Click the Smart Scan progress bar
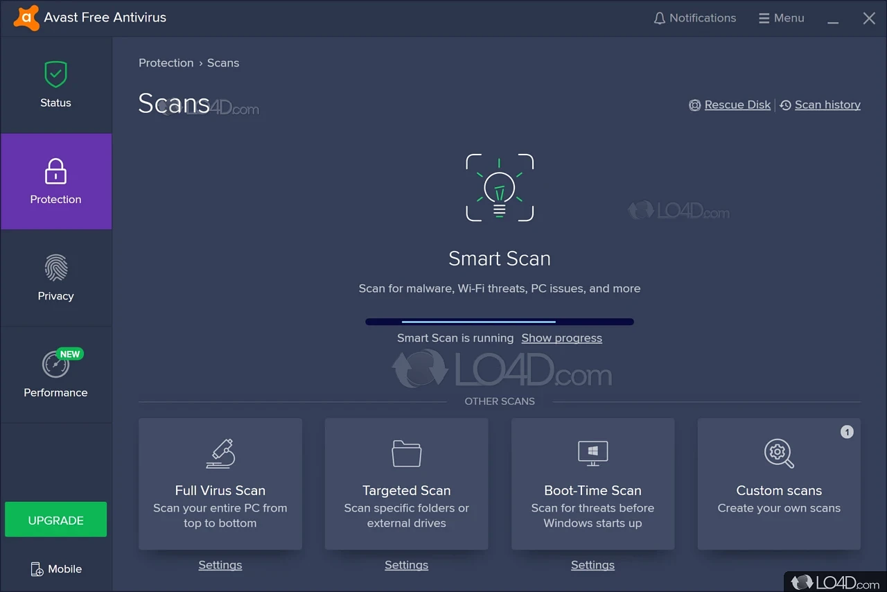 (500, 322)
